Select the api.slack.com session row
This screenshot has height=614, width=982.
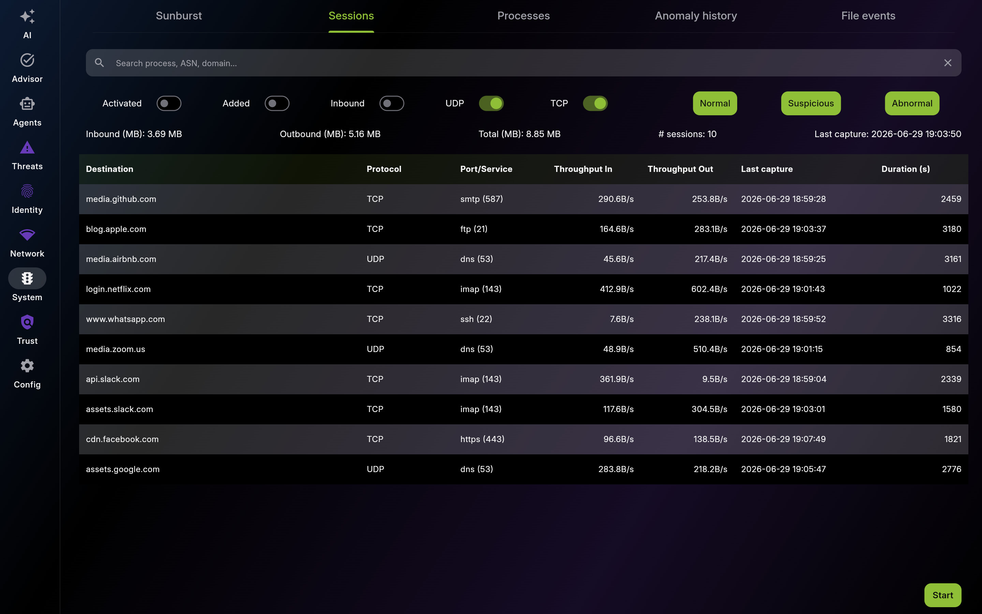(x=523, y=379)
